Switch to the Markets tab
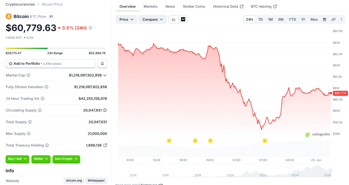This screenshot has width=349, height=185. [150, 6]
